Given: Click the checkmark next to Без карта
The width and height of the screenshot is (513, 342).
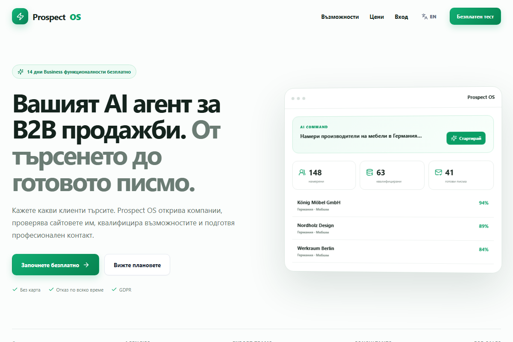Looking at the screenshot, I should point(15,289).
